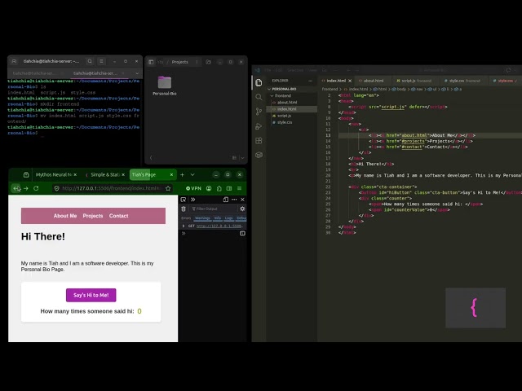This screenshot has height=391, width=522.
Task: Toggle devtools split console icon
Action: tap(242, 234)
